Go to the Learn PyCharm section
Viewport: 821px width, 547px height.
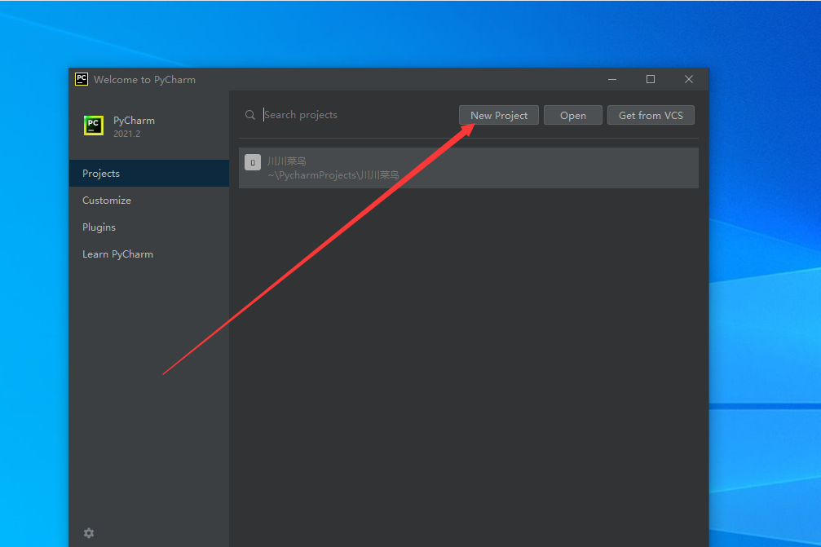117,254
